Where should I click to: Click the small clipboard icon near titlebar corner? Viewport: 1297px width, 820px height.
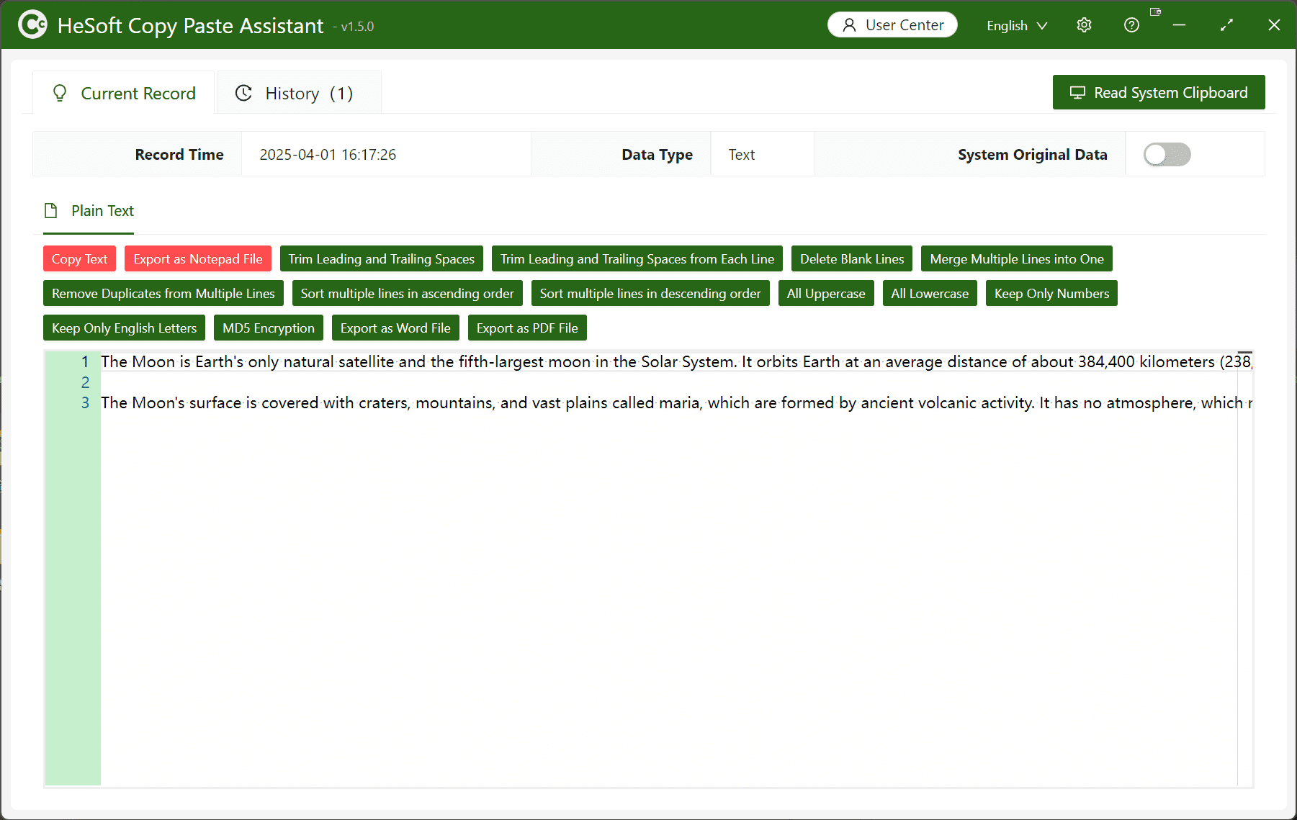tap(1156, 12)
